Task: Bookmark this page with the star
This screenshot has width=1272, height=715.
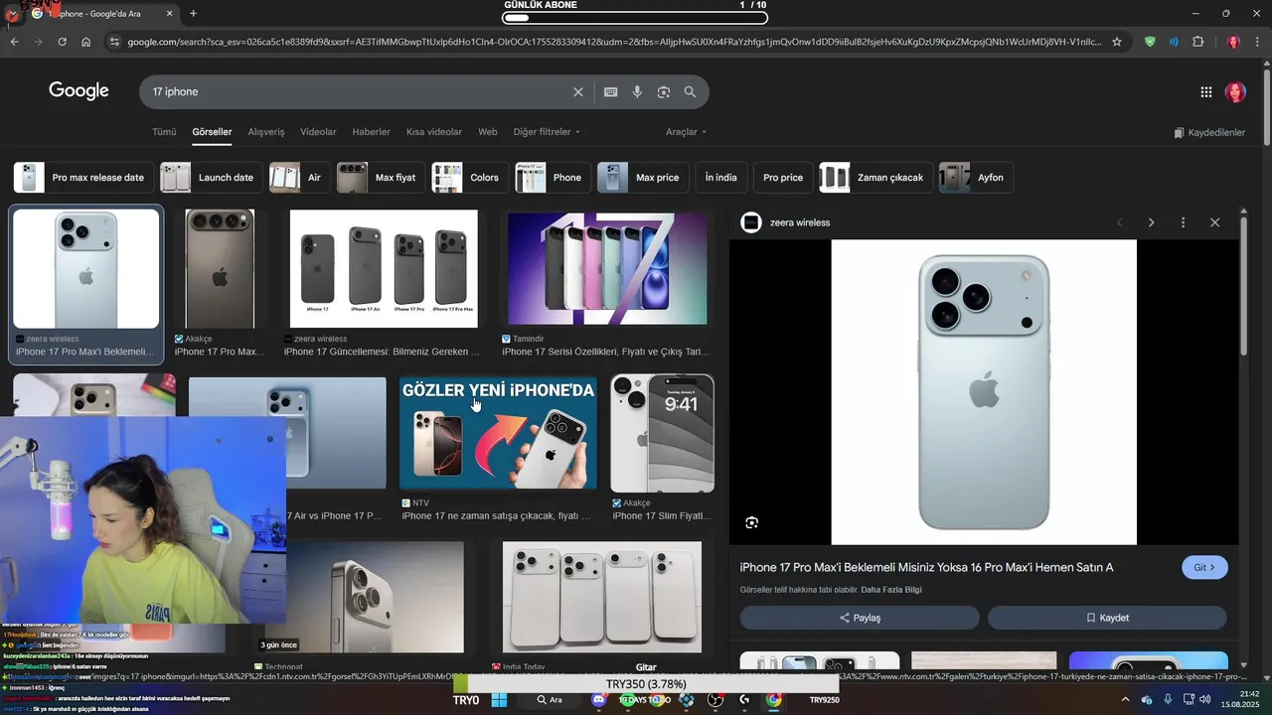Action: (x=1117, y=42)
